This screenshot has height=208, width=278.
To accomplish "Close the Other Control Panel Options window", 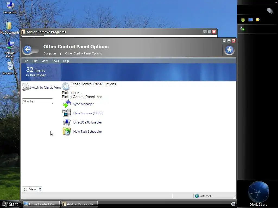I will pyautogui.click(x=233, y=41).
